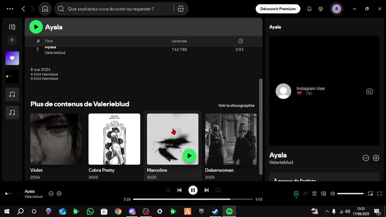Toggle lyrics microphone icon
The width and height of the screenshot is (386, 217).
pyautogui.click(x=305, y=193)
